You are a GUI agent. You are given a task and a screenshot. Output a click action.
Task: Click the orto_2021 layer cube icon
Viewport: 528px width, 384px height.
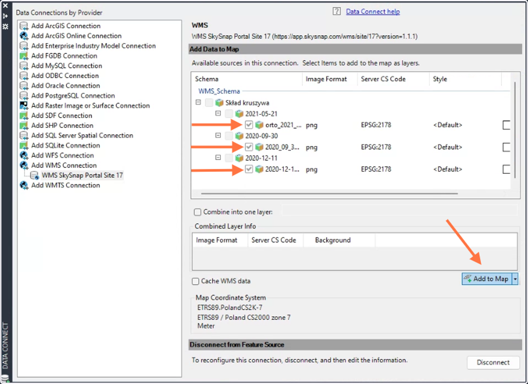[x=260, y=125]
